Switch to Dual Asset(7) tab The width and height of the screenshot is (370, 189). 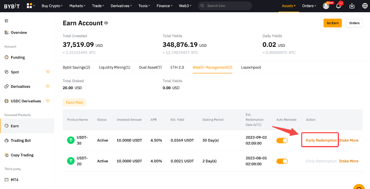150,67
